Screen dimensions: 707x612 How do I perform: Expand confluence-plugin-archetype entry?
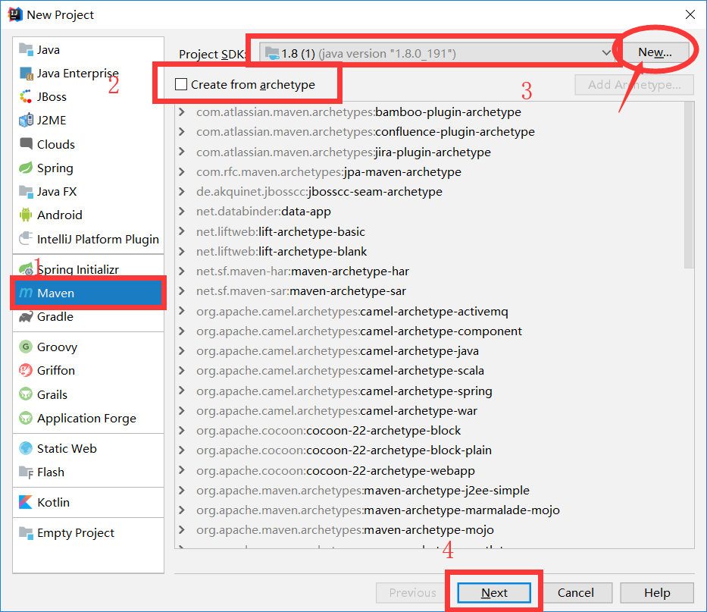click(182, 132)
